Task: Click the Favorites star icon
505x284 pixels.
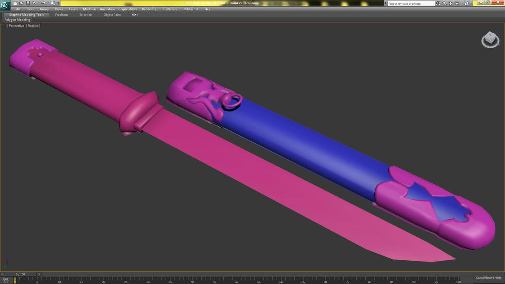Action: coord(457,3)
